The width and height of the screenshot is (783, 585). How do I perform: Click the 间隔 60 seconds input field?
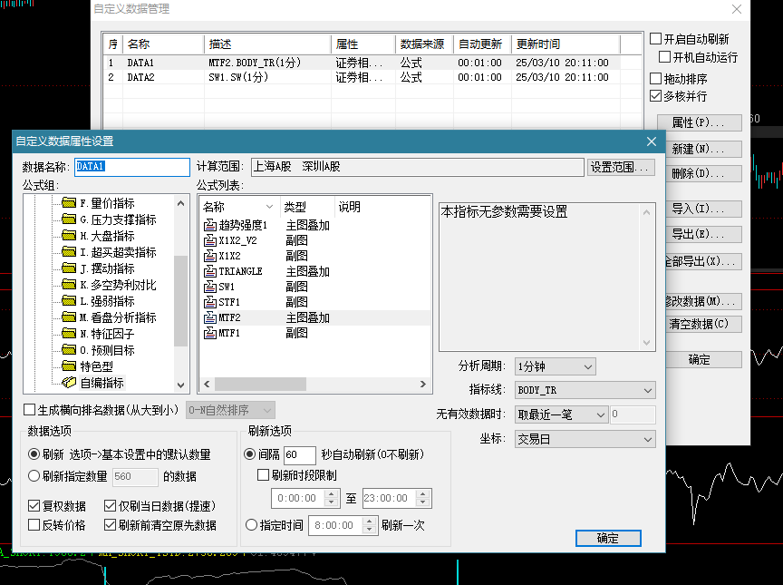[x=300, y=454]
